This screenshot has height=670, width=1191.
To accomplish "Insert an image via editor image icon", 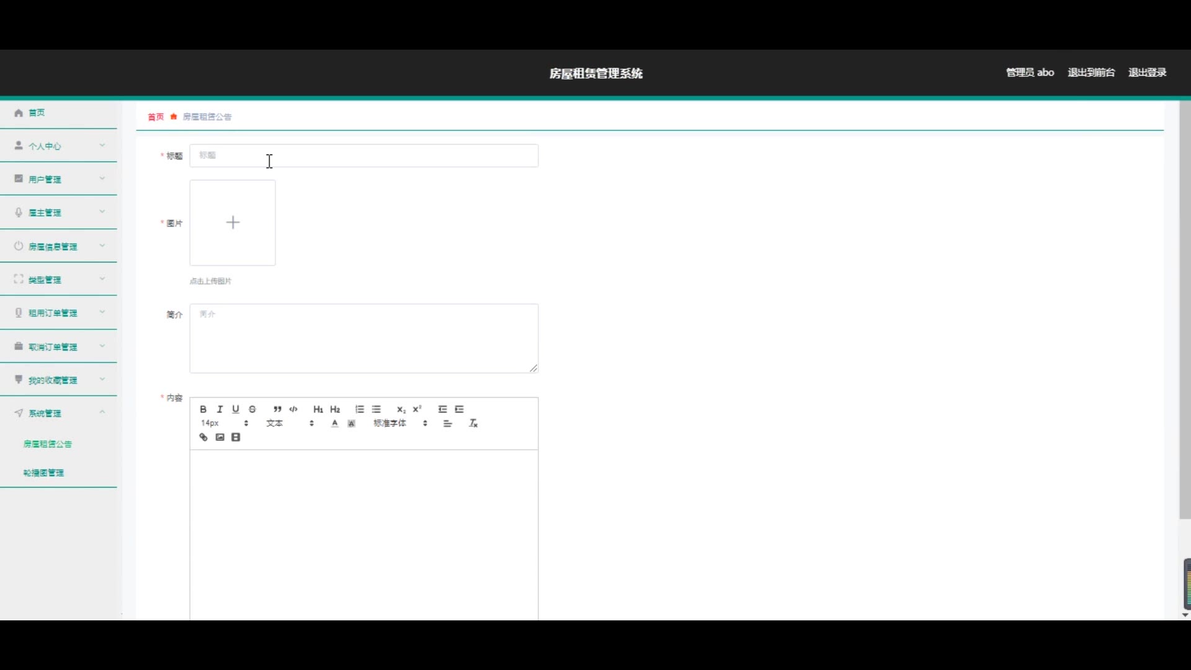I will (220, 437).
